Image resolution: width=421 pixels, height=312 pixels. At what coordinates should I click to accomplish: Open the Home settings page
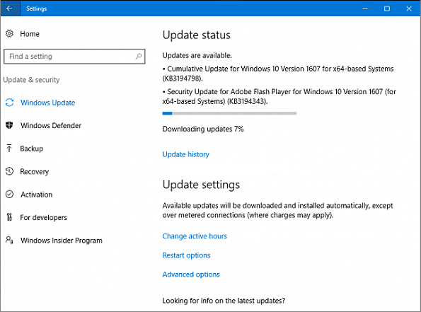(30, 34)
